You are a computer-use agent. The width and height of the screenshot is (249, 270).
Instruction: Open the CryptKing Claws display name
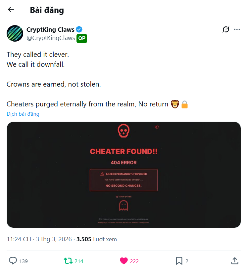50,30
